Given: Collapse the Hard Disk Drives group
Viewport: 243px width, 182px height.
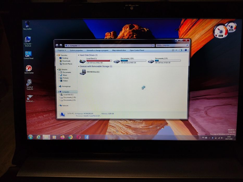Looking at the screenshot, I should coord(78,55).
